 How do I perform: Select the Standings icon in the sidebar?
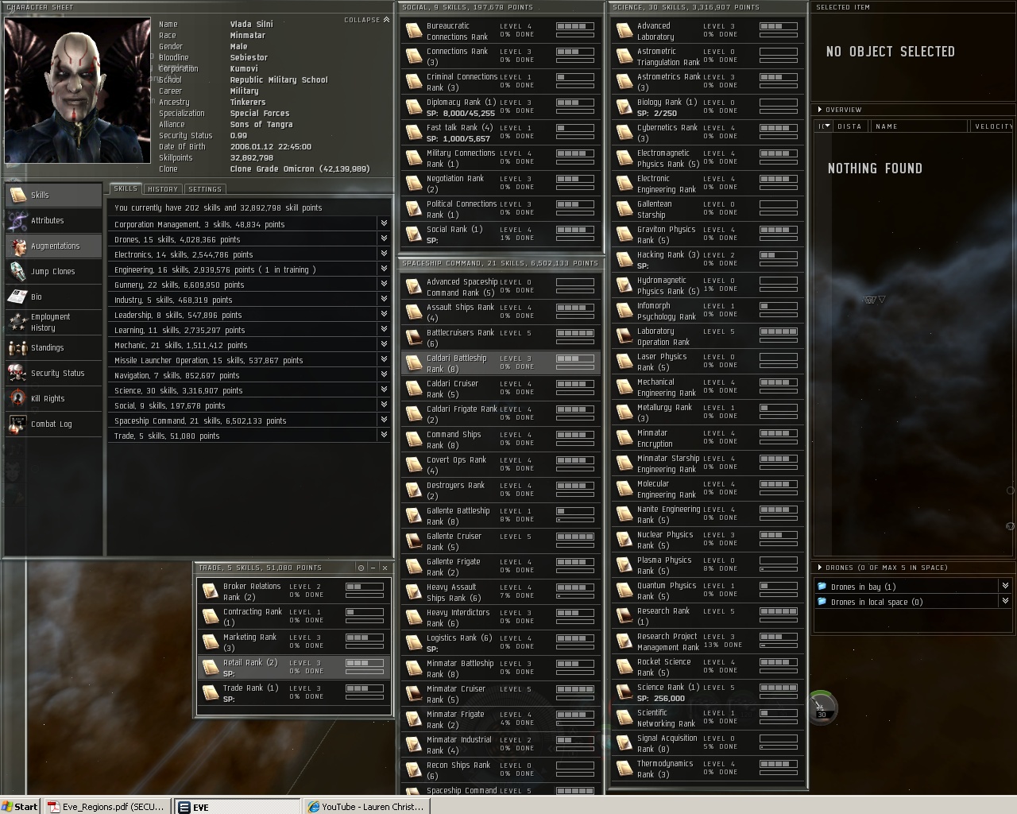tap(17, 348)
